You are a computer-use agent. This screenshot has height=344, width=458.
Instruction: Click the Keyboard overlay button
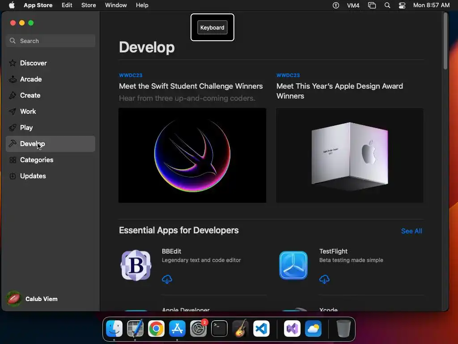[x=212, y=27]
